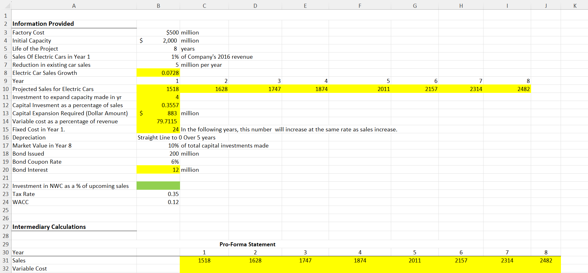This screenshot has height=273, width=588.
Task: Select 'Electric Car Sales Growth' label
Action: (x=74, y=73)
